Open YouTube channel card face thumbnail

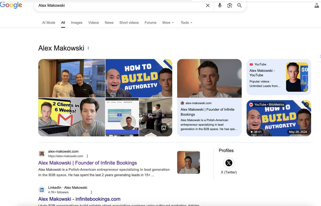(x=297, y=77)
